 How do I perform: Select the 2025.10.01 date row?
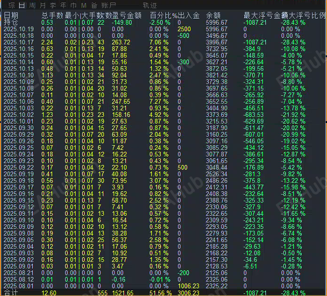[x=19, y=122]
